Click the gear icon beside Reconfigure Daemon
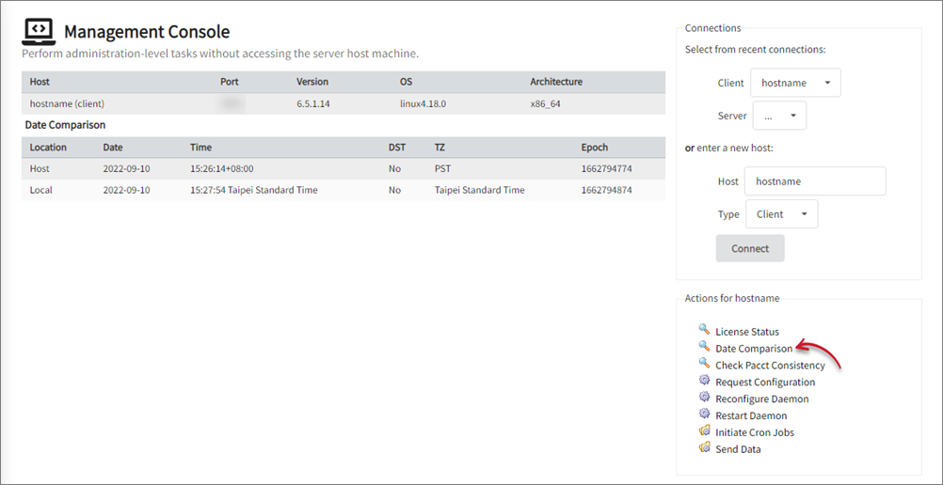 (704, 398)
